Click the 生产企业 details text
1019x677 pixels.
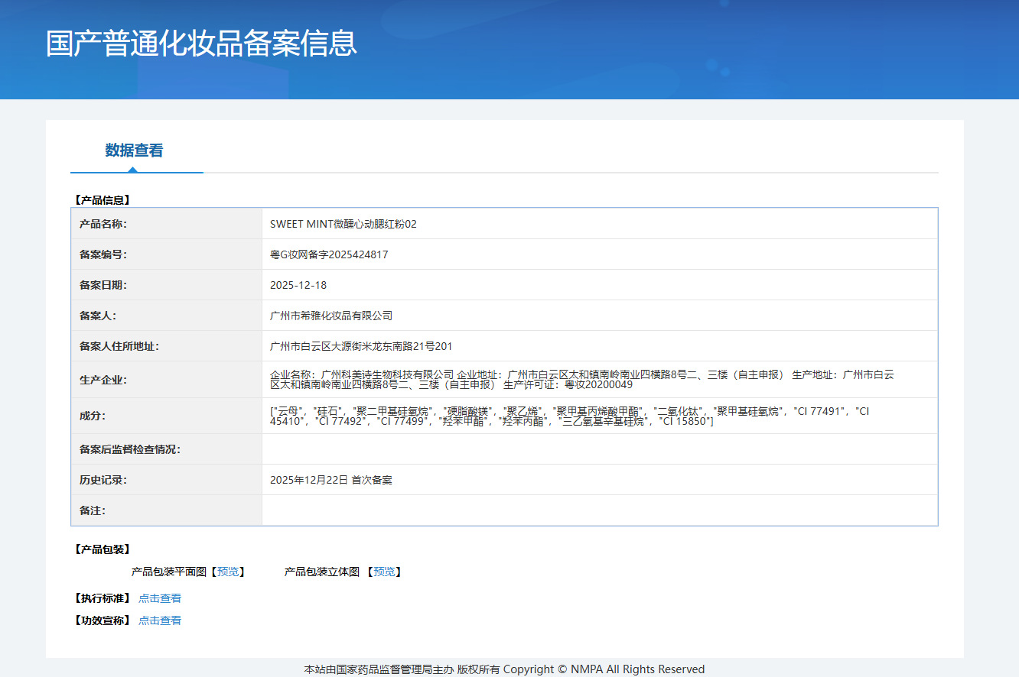click(x=582, y=379)
